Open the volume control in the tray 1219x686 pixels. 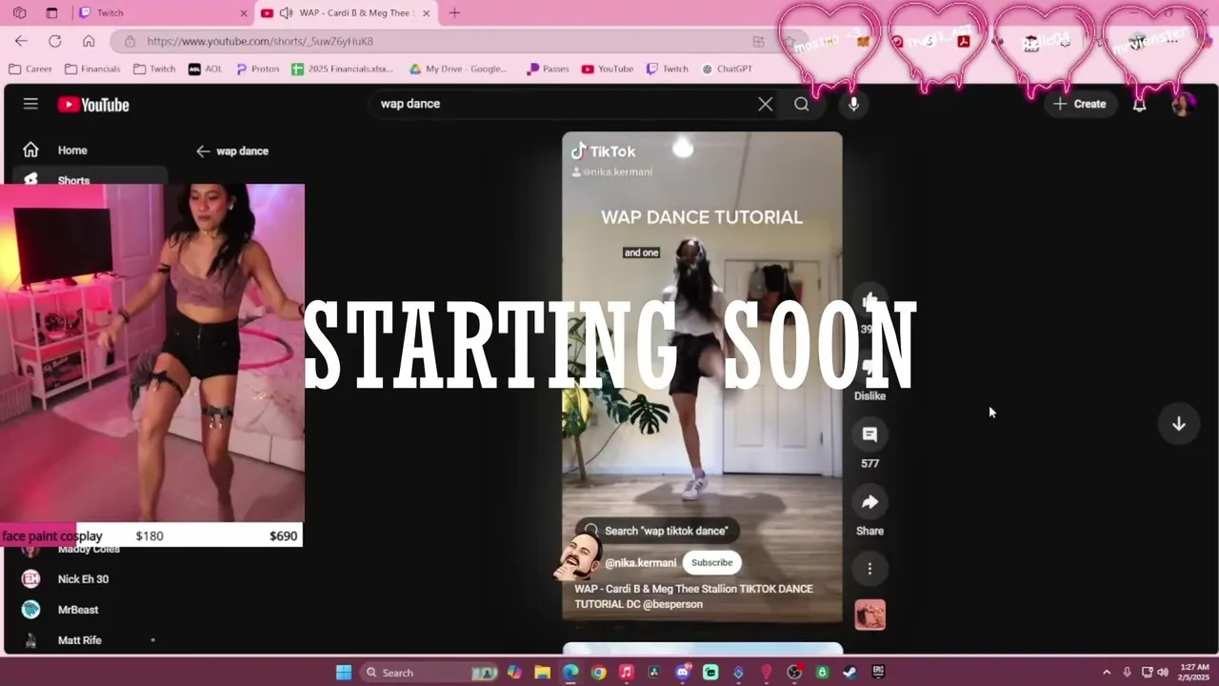click(x=1162, y=672)
